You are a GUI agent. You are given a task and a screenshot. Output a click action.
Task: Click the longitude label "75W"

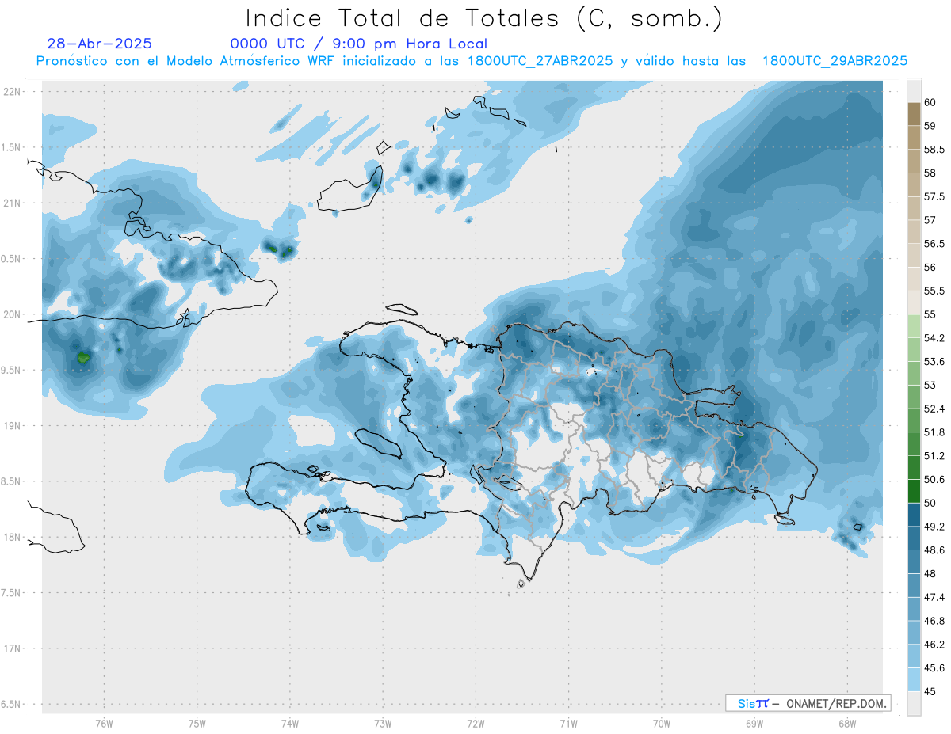(x=197, y=723)
